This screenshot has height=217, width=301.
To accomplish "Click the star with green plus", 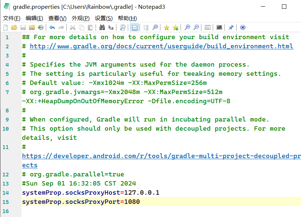I will [175, 28].
